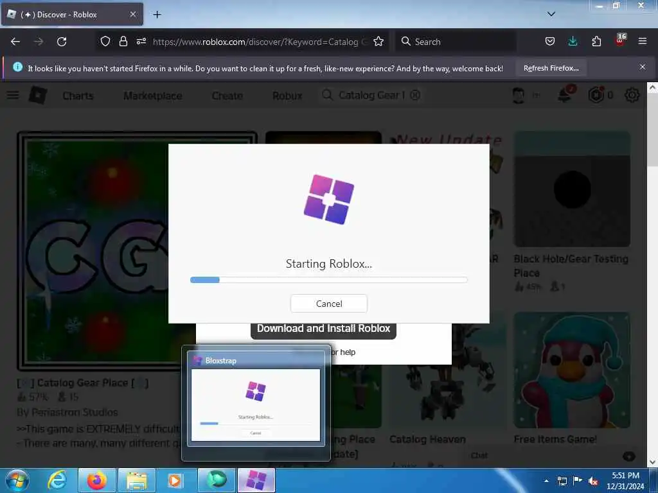Open the Roblox settings gear

pyautogui.click(x=632, y=96)
